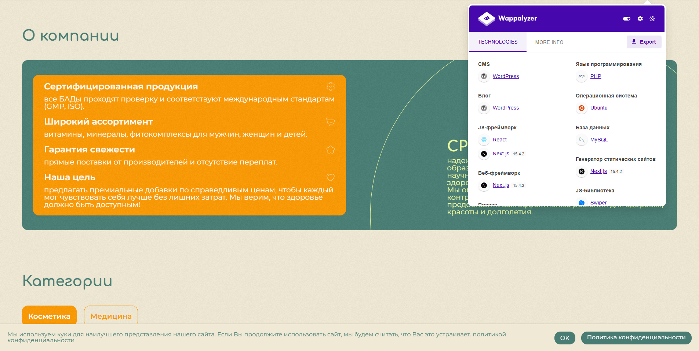The image size is (699, 351).
Task: Click the MySQL logo icon
Action: tap(582, 140)
